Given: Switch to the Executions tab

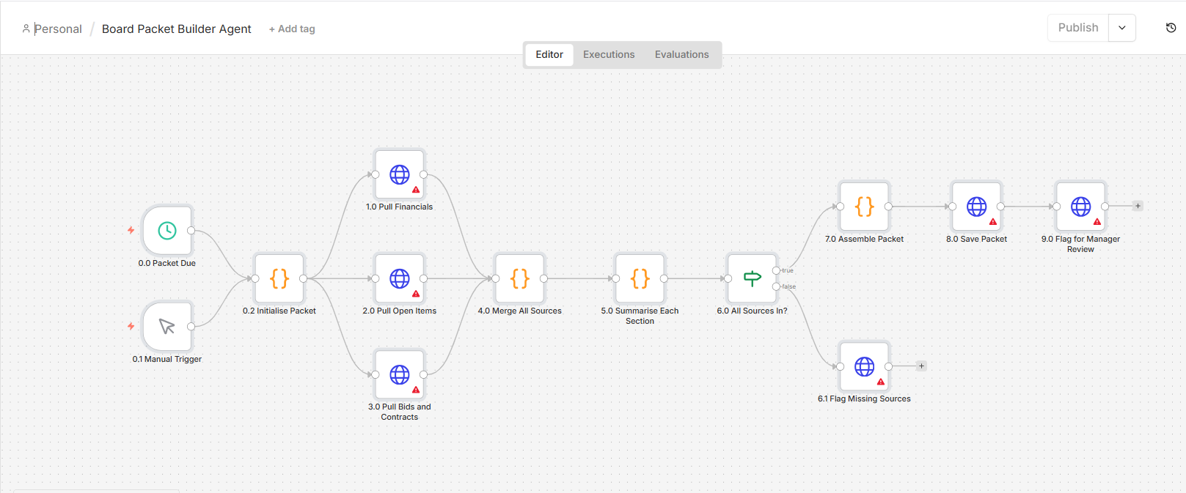Looking at the screenshot, I should (x=609, y=54).
